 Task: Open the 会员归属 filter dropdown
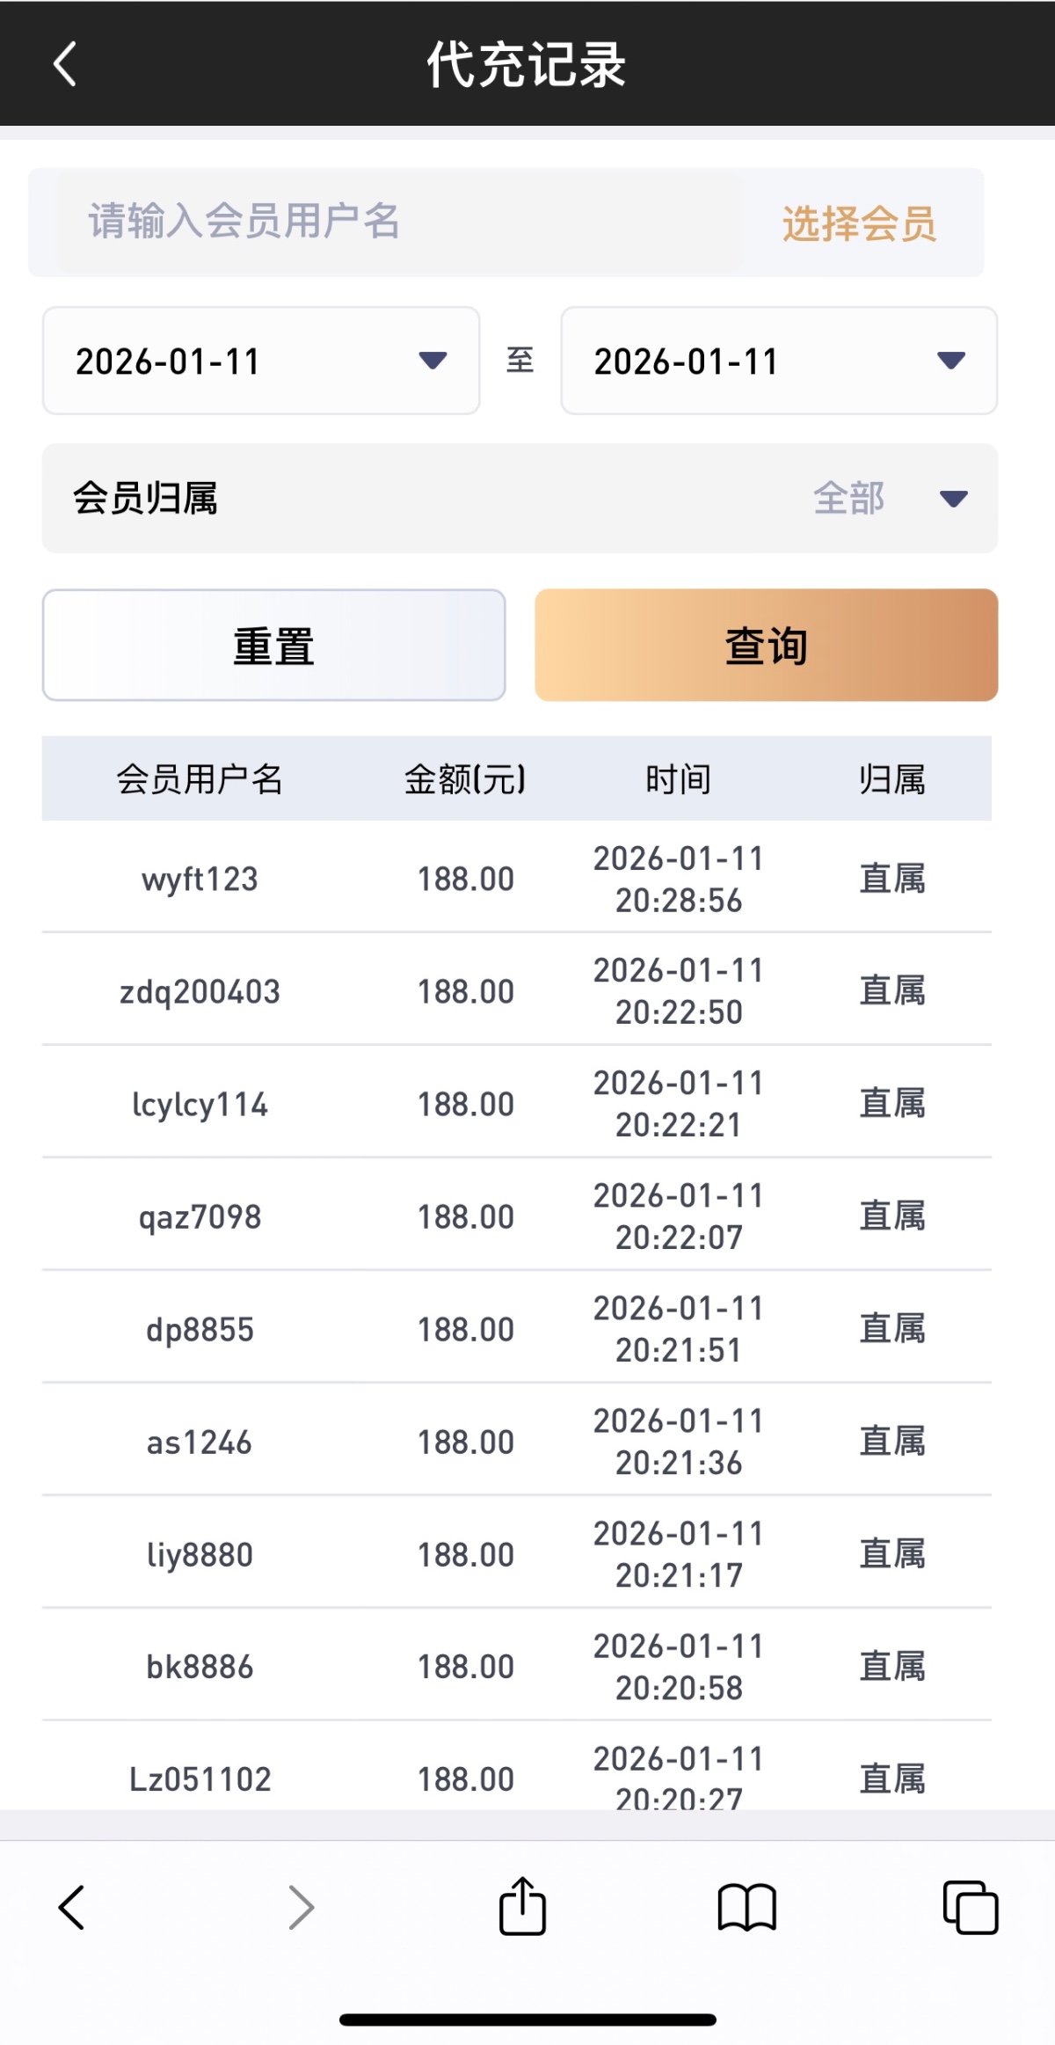point(520,499)
